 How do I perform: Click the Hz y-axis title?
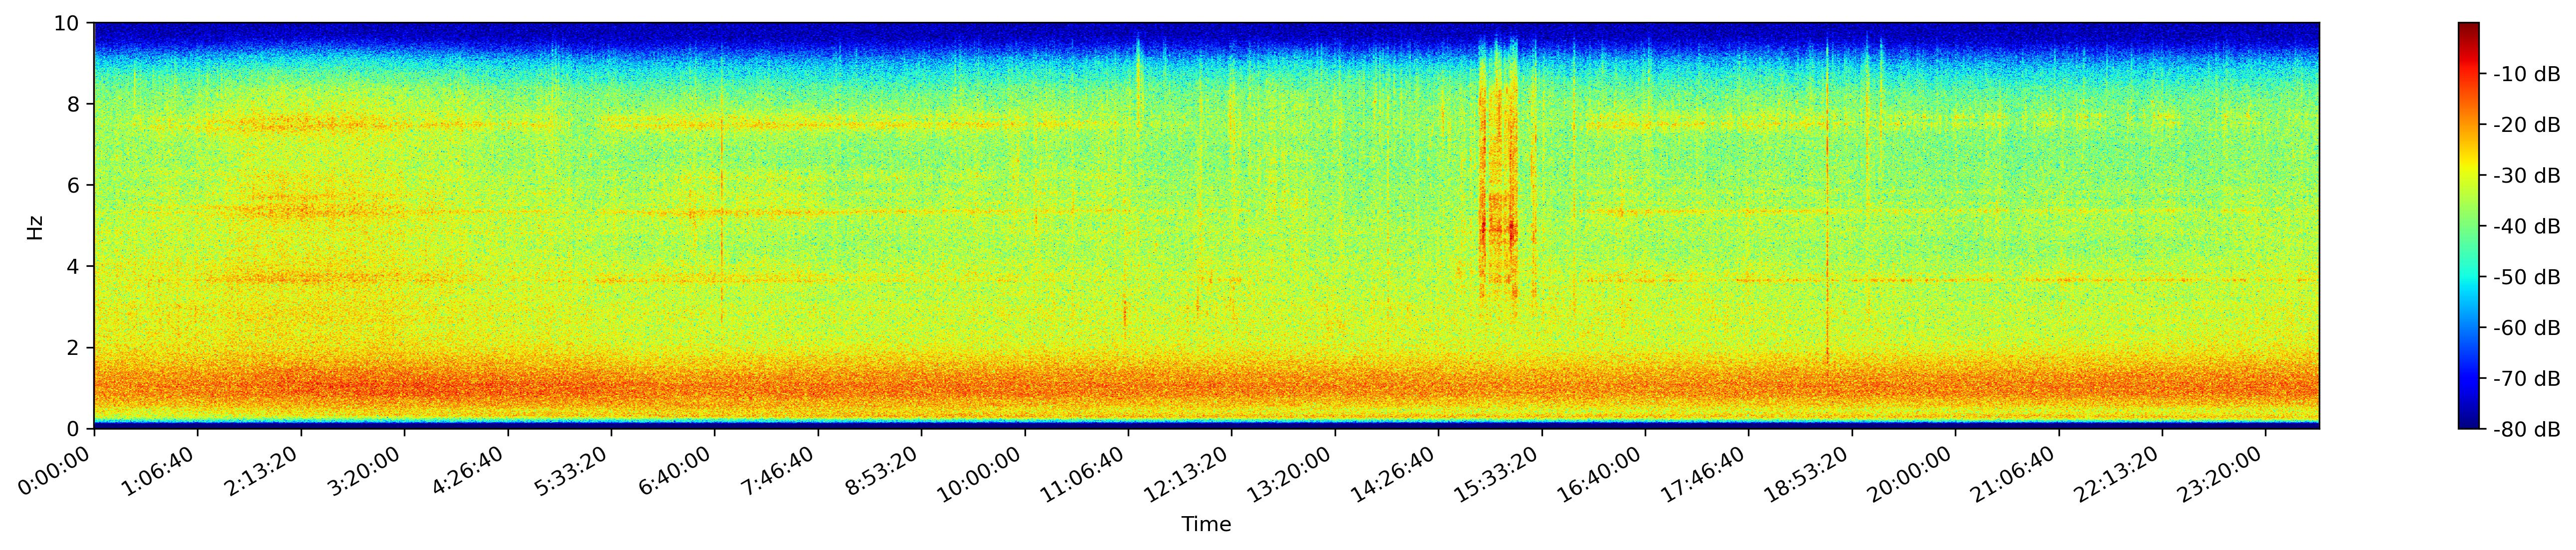[x=35, y=226]
